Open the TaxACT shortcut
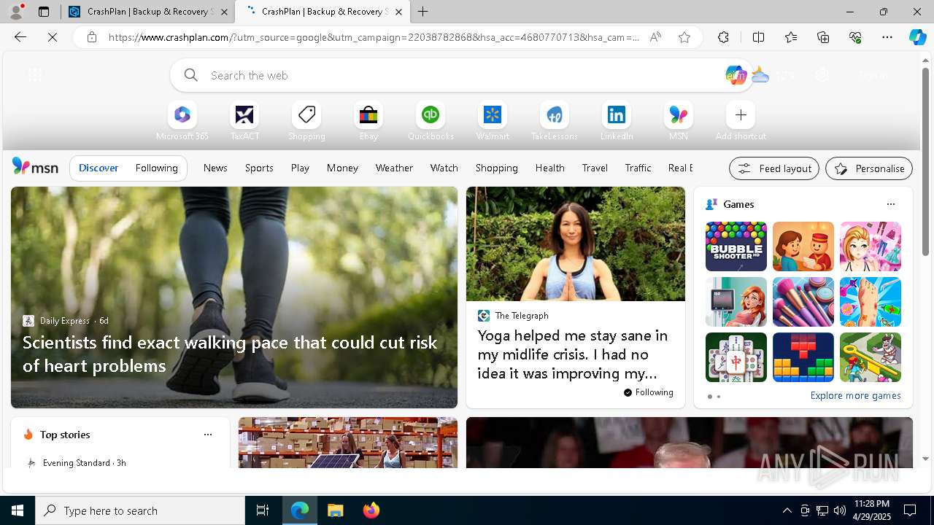Viewport: 934px width, 525px height. (x=244, y=121)
